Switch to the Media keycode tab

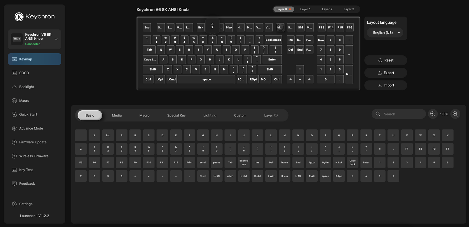pos(117,116)
